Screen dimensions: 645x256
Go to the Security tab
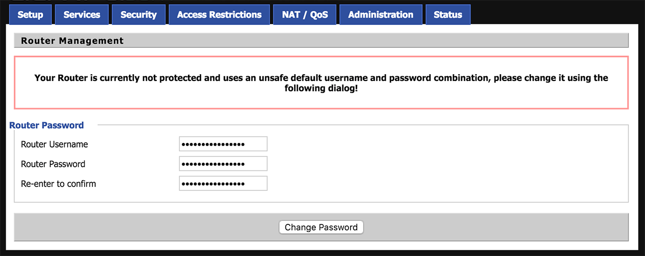click(139, 15)
